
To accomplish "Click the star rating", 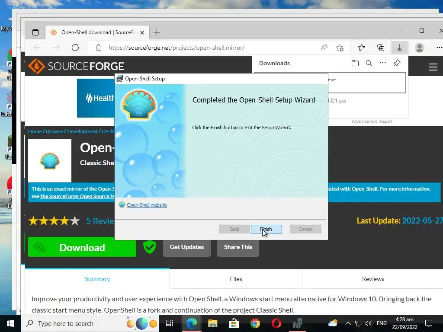I will click(x=54, y=221).
